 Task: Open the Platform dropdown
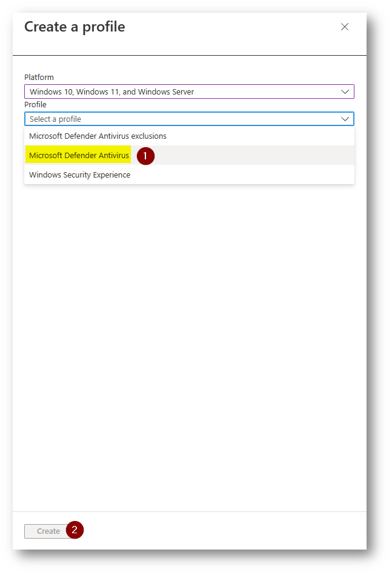(189, 91)
